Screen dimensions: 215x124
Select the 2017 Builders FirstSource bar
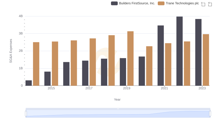click(x=85, y=73)
